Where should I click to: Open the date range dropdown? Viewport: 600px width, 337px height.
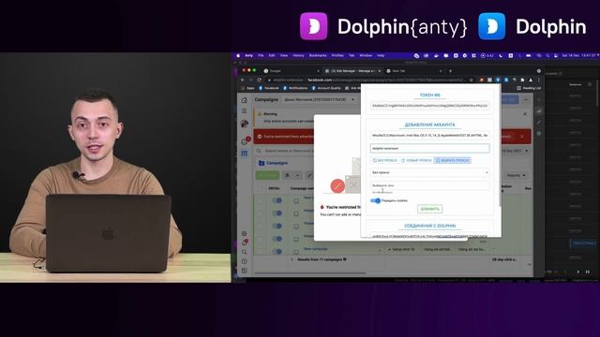pos(516,151)
